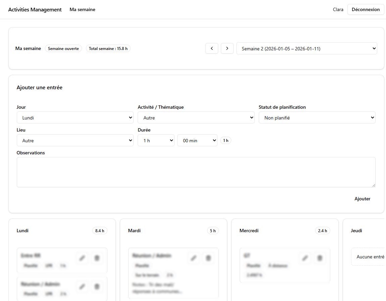Screen dimensions: 386x301
Task: Delete the first Lundi entry with trash icon
Action: (97, 258)
